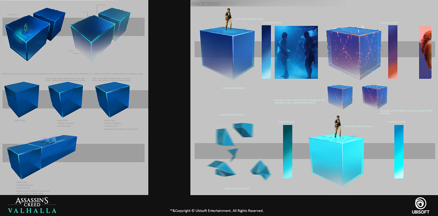Click the elongated blue block with the pulse burst

pyautogui.click(x=42, y=157)
